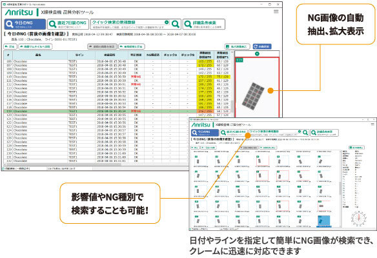Go to image thumbnails via 画像サムネイルへ遷移
The width and height of the screenshot is (377, 258).
pyautogui.click(x=36, y=46)
